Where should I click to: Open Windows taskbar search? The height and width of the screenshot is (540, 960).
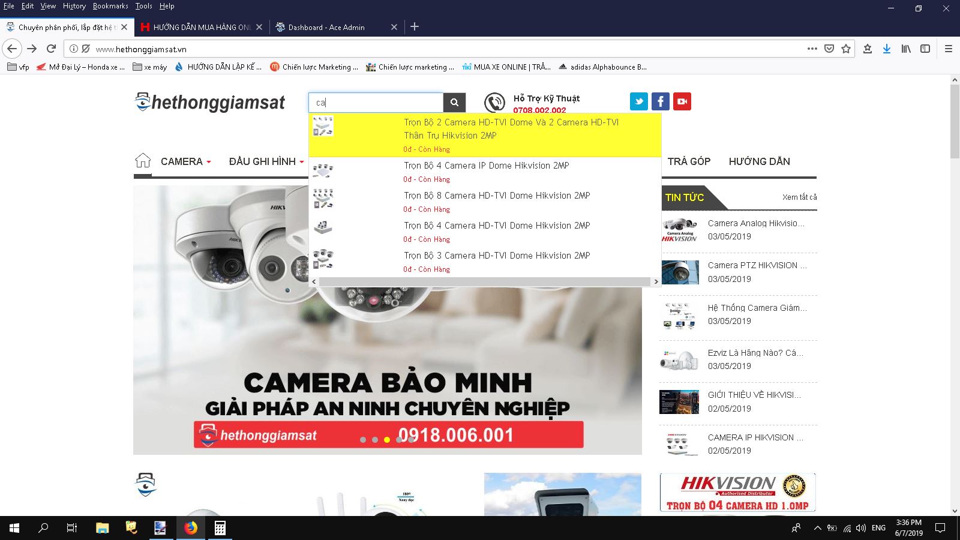point(43,528)
